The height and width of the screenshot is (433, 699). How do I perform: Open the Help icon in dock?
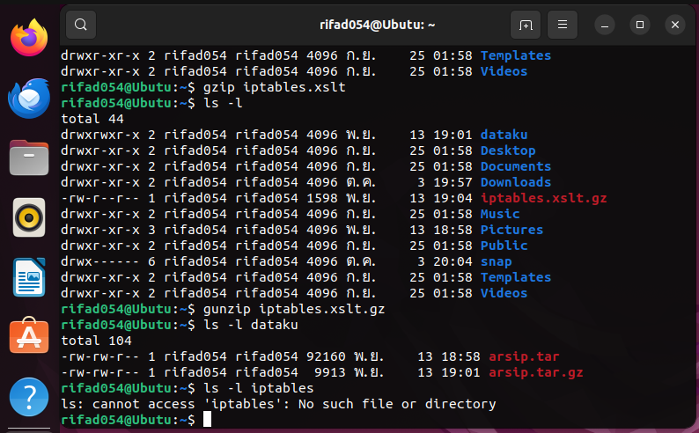pos(28,395)
